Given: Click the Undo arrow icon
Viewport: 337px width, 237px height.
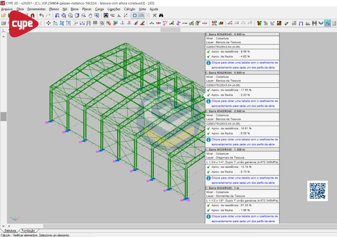Looking at the screenshot, I should tap(41, 15).
